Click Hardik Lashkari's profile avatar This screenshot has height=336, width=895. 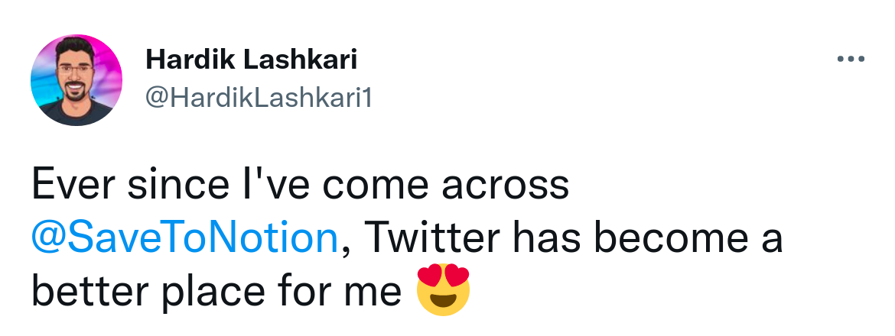(x=76, y=79)
